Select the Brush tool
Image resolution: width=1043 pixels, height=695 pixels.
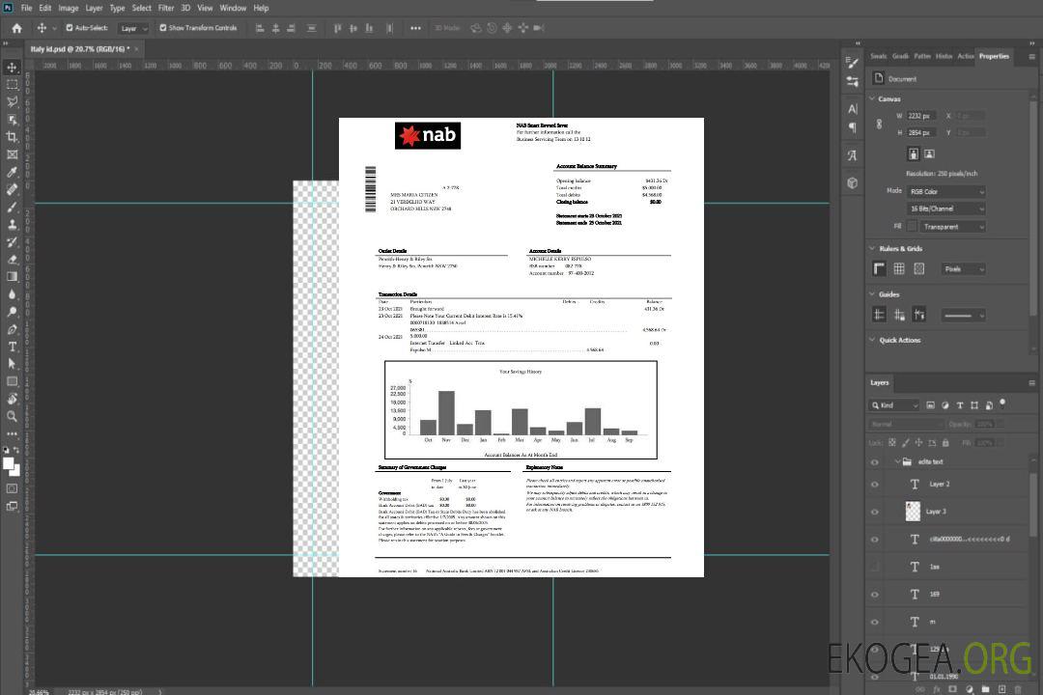coord(12,207)
